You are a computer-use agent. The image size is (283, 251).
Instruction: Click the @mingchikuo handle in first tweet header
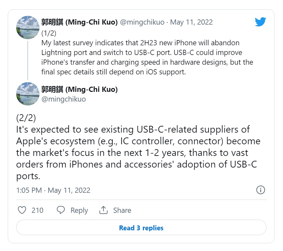[143, 22]
